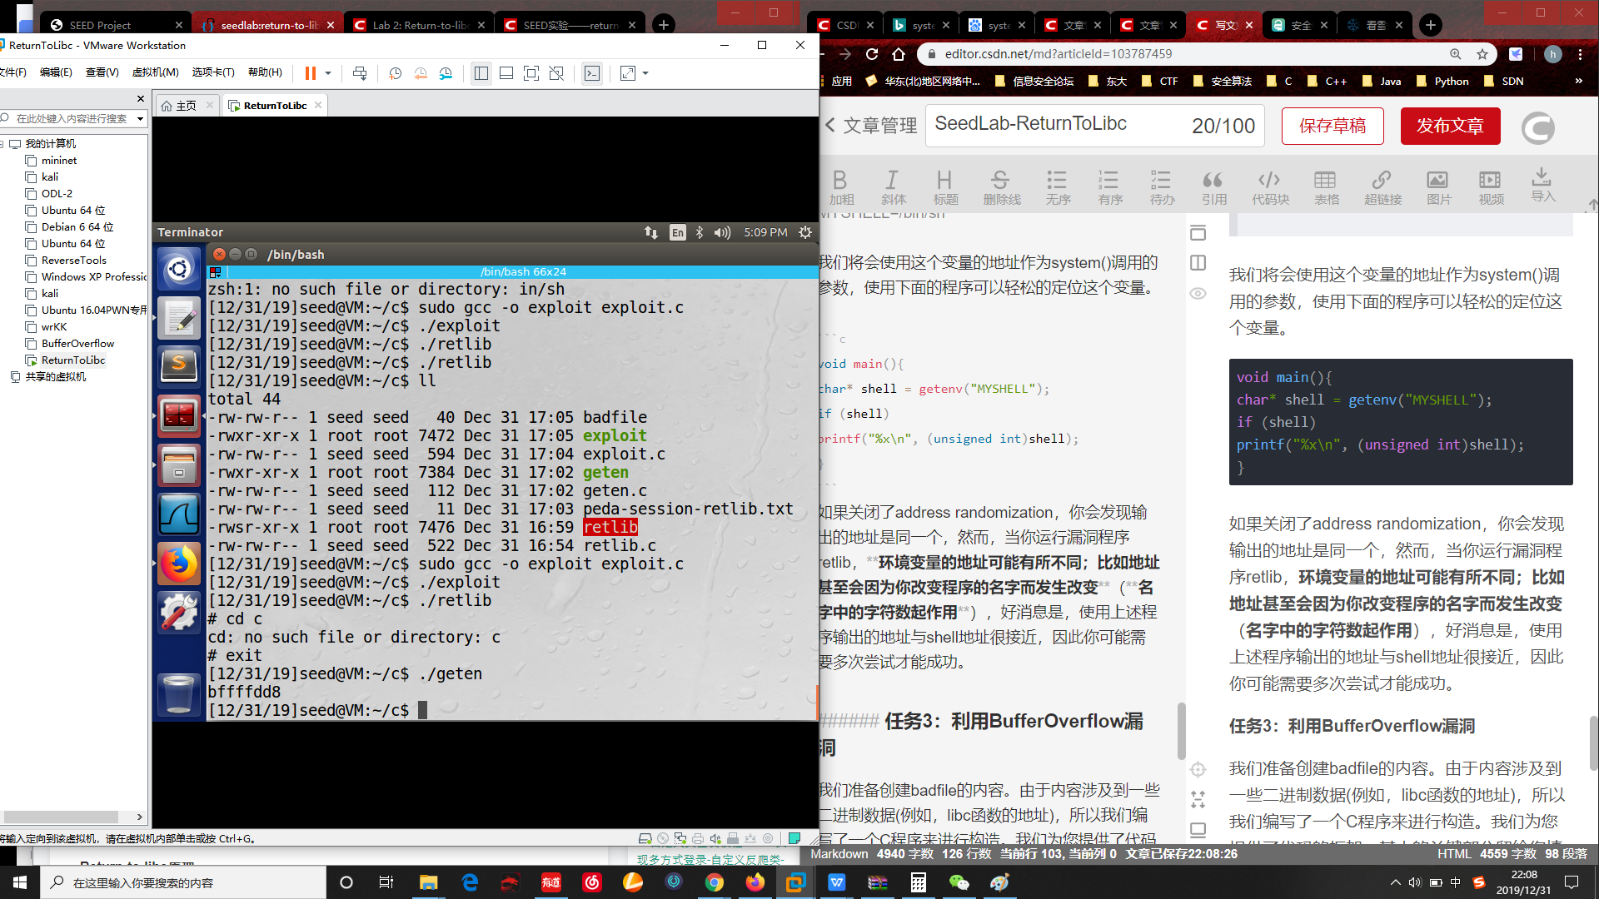
Task: Insert an image via the 图片 icon
Action: pyautogui.click(x=1437, y=185)
